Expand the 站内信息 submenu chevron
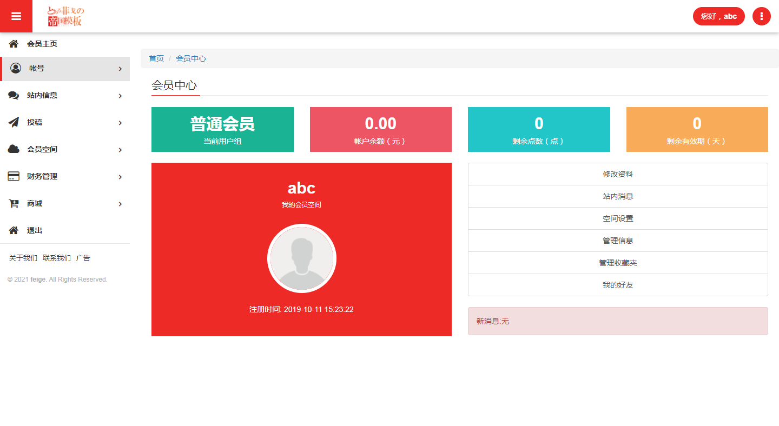Image resolution: width=779 pixels, height=426 pixels. 120,95
